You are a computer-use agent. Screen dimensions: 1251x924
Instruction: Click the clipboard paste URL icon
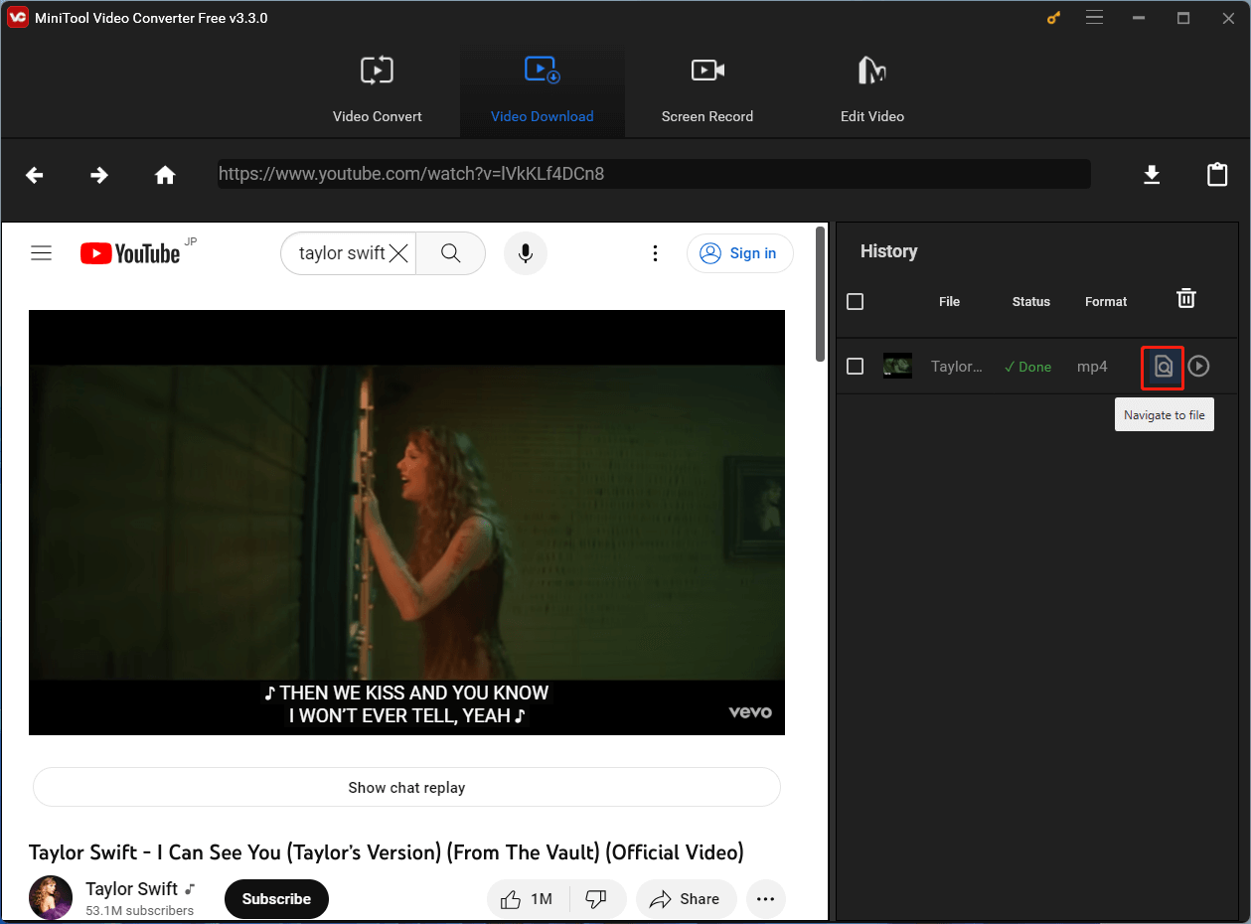pos(1217,175)
